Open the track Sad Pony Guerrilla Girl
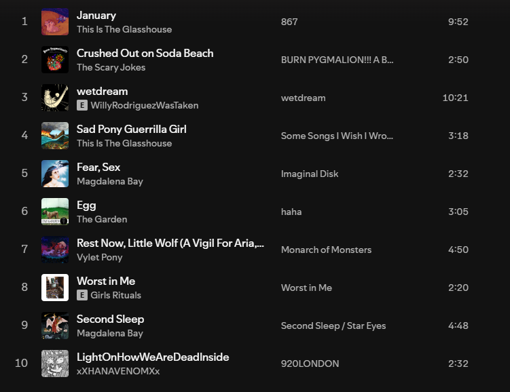510x392 pixels. click(x=132, y=130)
